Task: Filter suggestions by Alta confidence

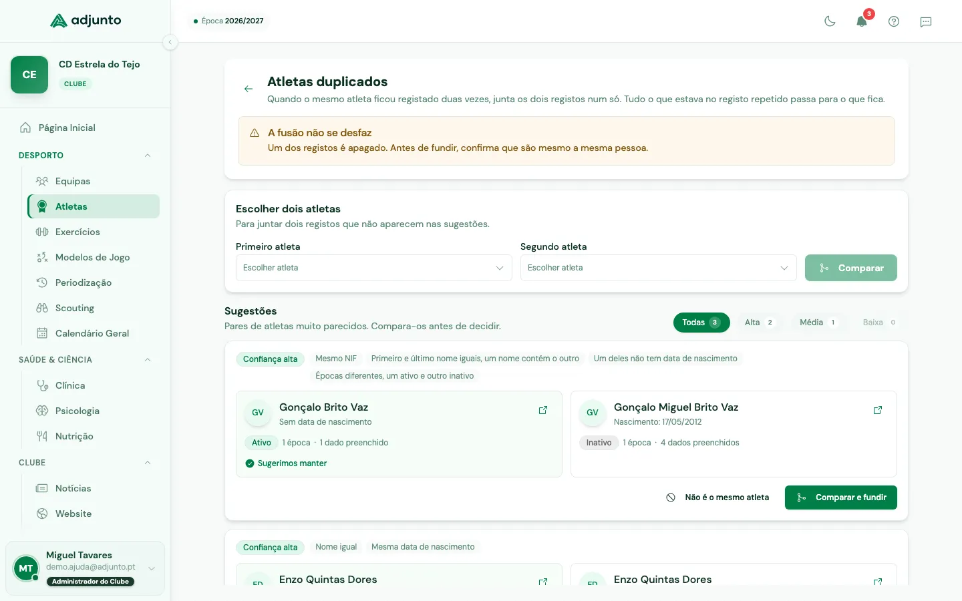Action: tap(760, 323)
